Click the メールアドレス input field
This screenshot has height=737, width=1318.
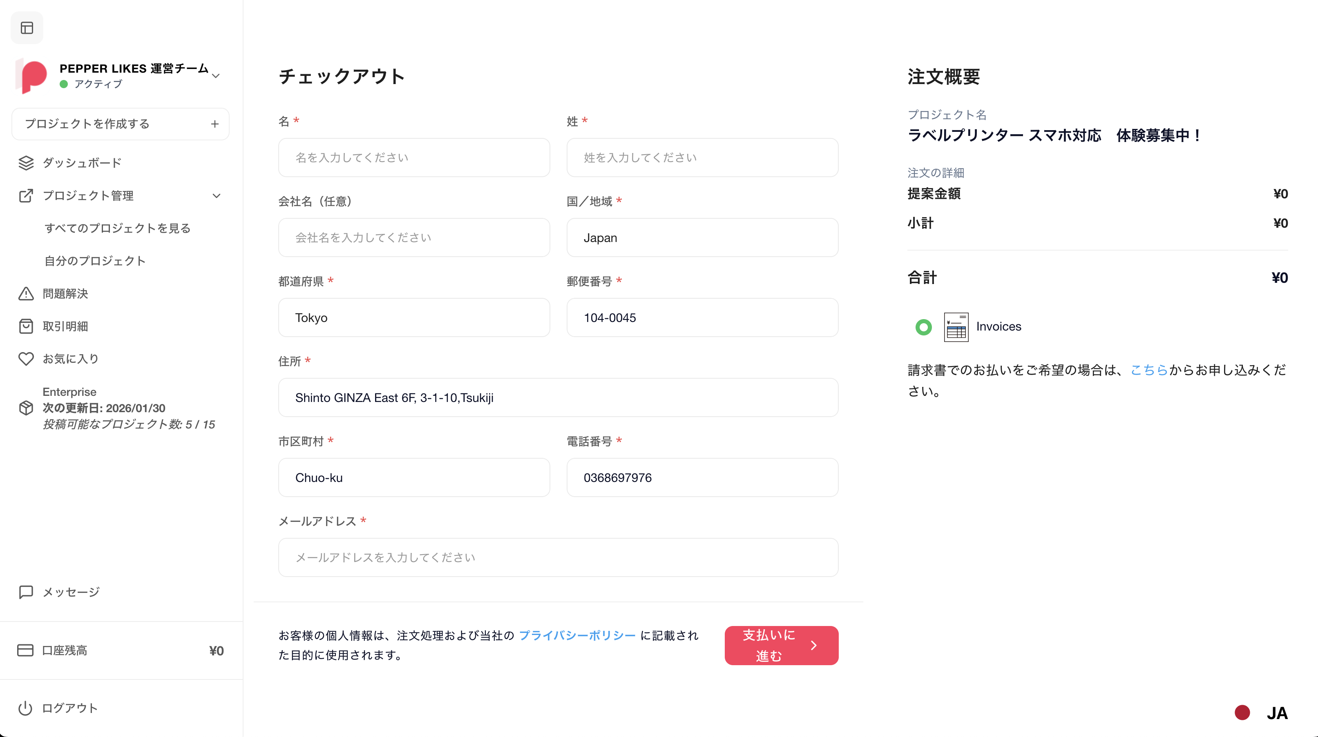click(558, 557)
